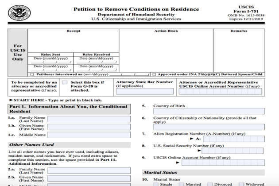Screen dimensions: 279x186
Task: Click the U.S. Social Security Number field
Action: [x=232, y=151]
